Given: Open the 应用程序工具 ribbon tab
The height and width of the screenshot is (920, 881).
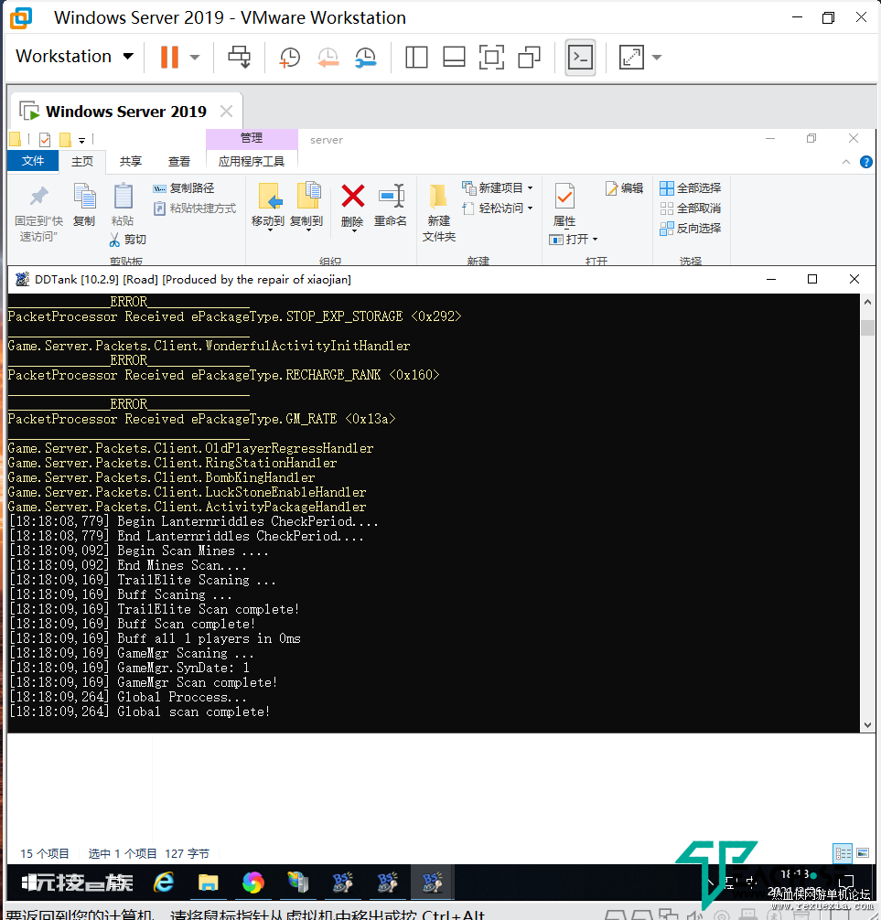Looking at the screenshot, I should (x=252, y=161).
